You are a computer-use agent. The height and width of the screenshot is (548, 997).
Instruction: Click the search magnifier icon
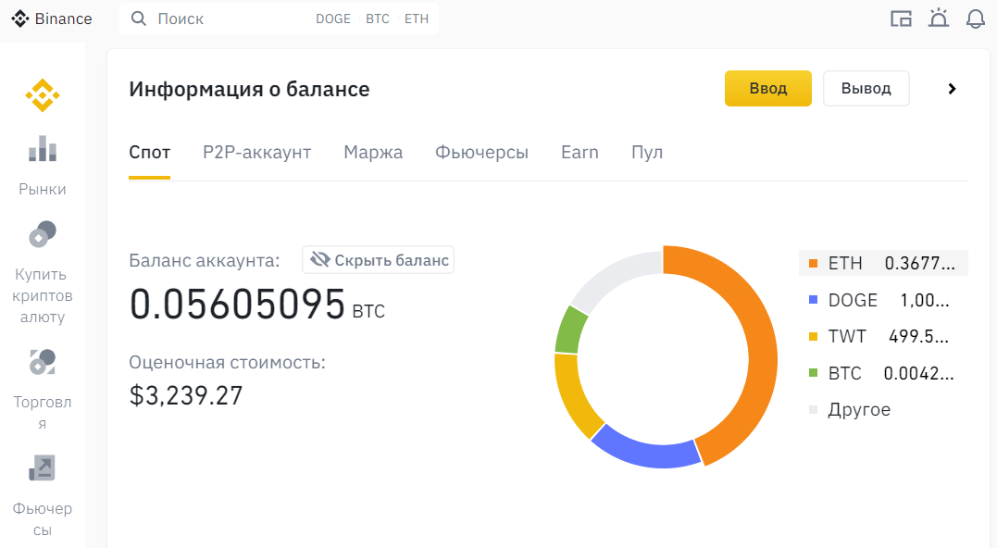pos(139,19)
